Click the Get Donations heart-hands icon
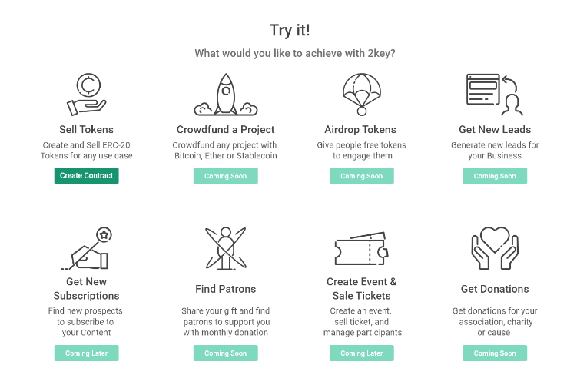Viewport: 577px width, 385px height. (495, 248)
